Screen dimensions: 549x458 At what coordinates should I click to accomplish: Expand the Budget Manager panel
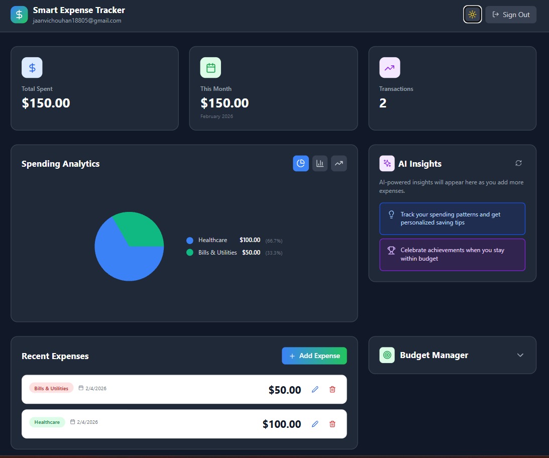(520, 355)
